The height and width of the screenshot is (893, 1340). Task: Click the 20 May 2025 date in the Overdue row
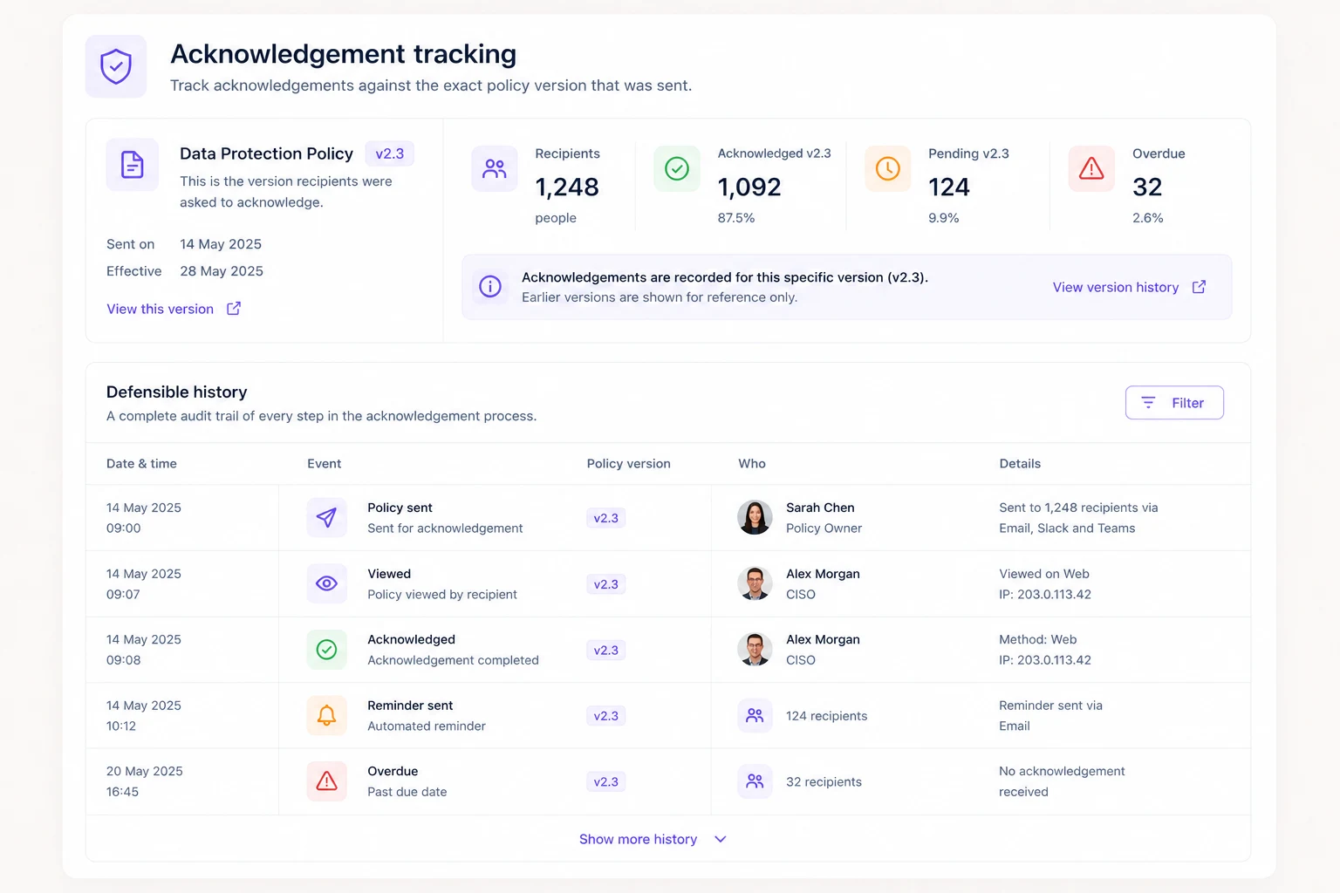pyautogui.click(x=145, y=771)
